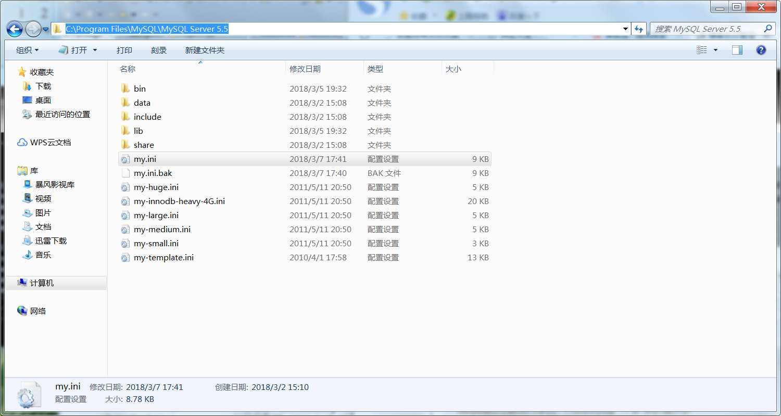Viewport: 781px width, 416px height.
Task: Click the my-huge.ini file icon
Action: point(125,187)
